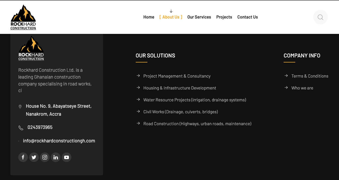Click the arrow beside Water Resource Projects
This screenshot has width=339, height=180.
pyautogui.click(x=138, y=100)
